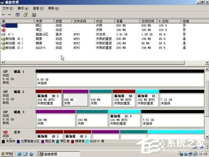This screenshot has height=157, width=209.
Task: Click the 磁盘分区 layout cell of C:
Action: point(42,35)
